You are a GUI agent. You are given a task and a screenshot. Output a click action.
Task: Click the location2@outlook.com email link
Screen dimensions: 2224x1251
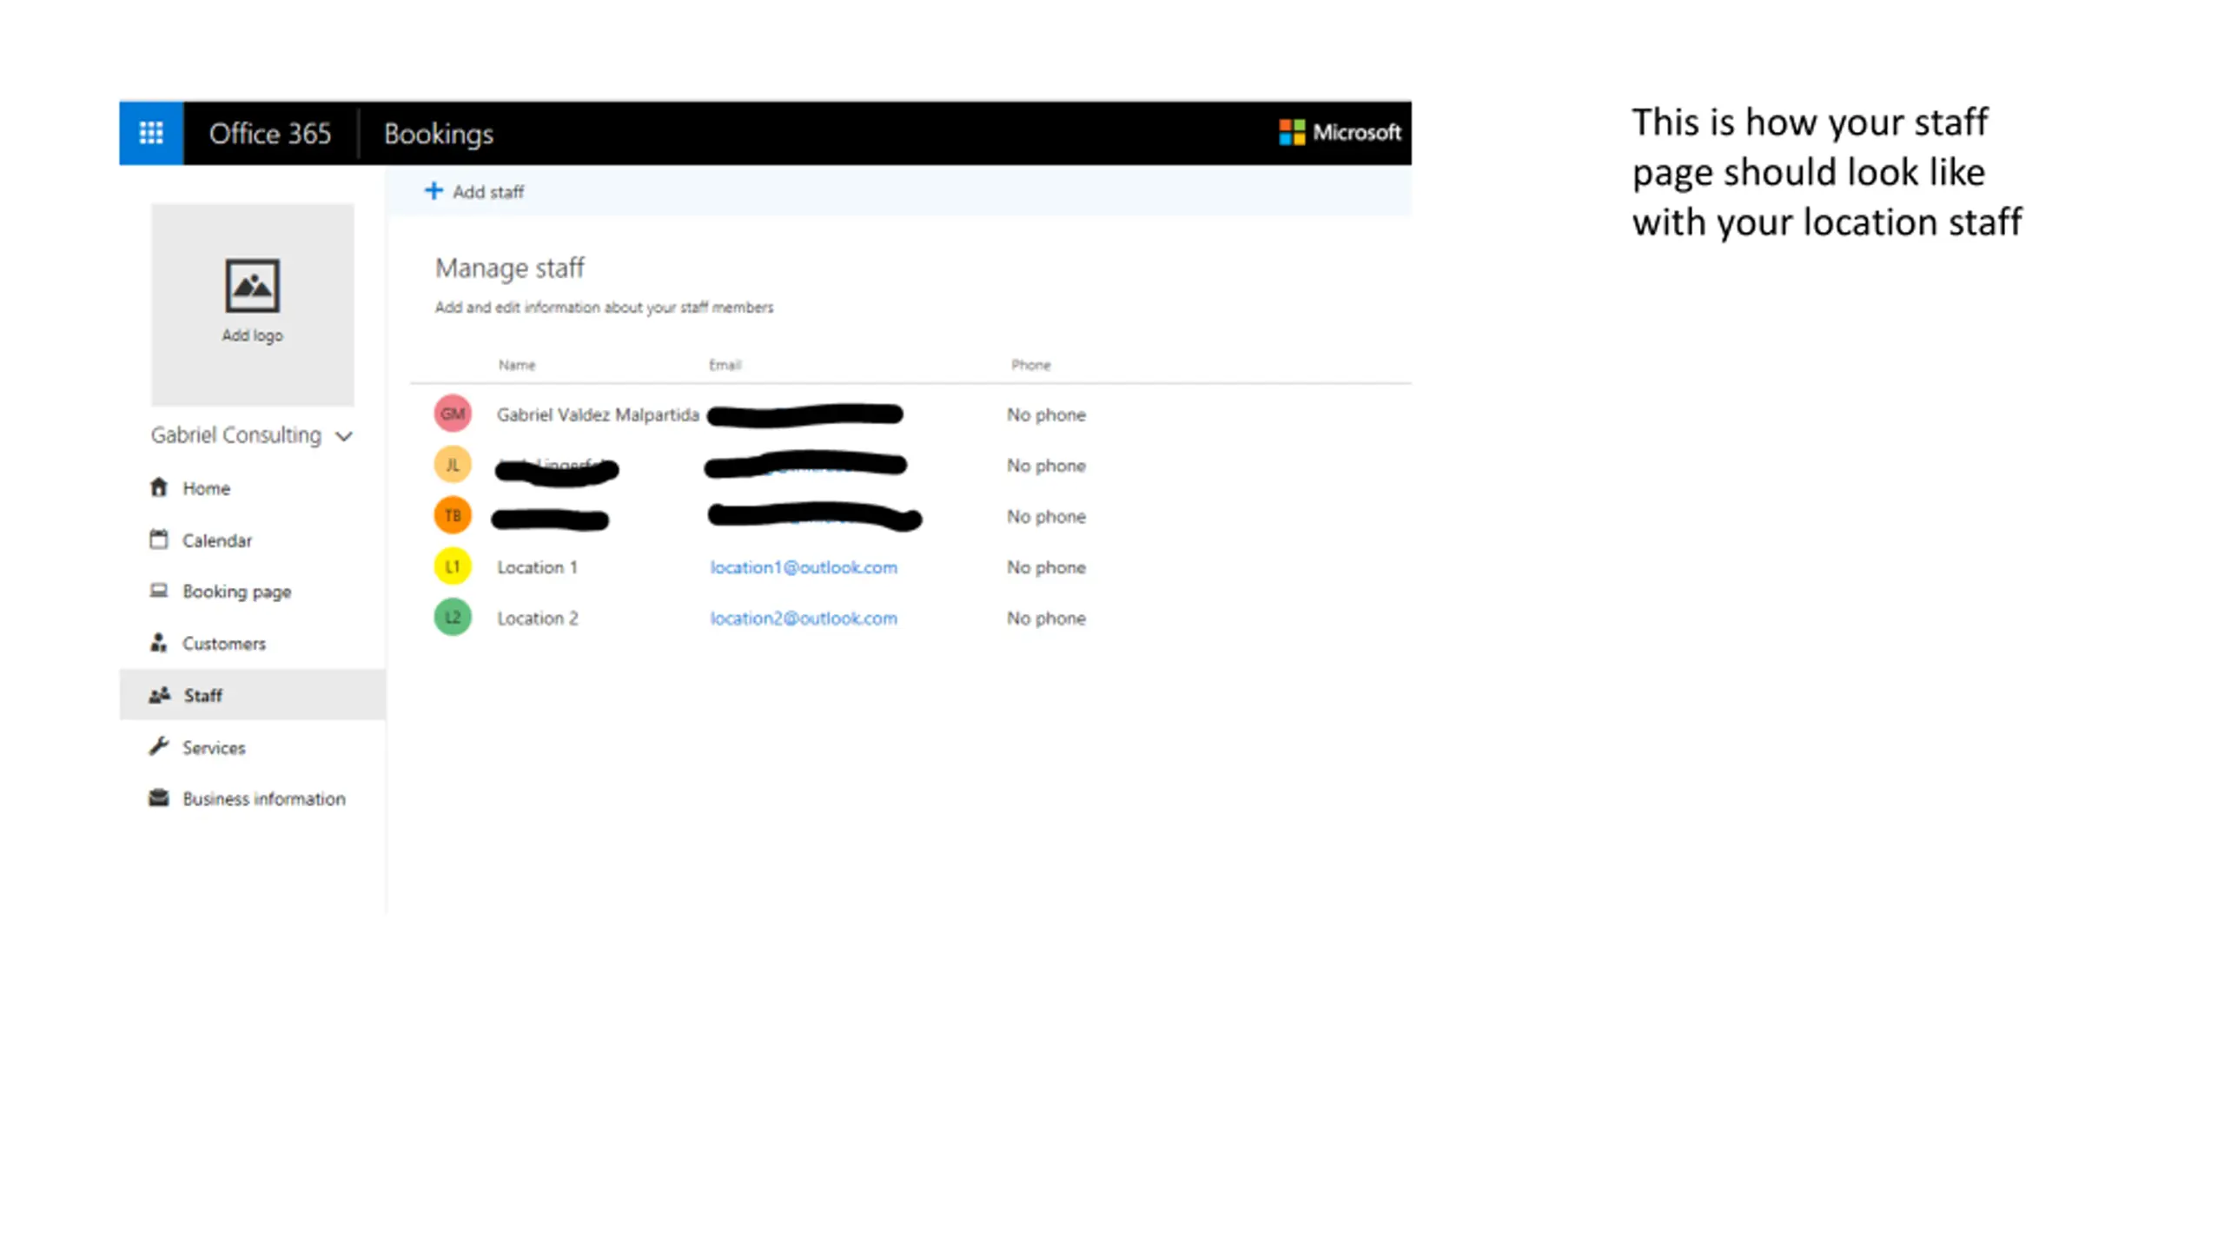coord(804,619)
